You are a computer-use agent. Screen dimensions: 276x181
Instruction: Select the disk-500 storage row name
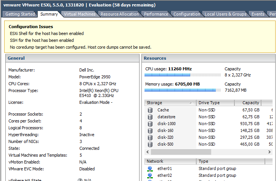pos(165,144)
